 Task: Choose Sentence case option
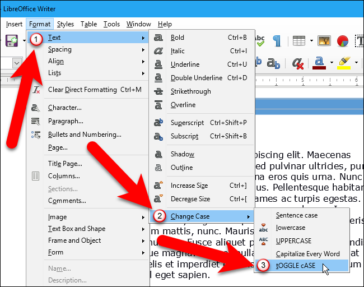(302, 215)
